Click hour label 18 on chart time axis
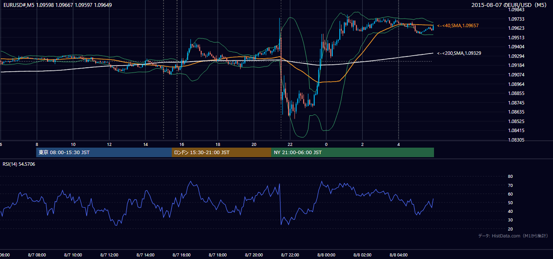This screenshot has width=553, height=259. pos(218,144)
